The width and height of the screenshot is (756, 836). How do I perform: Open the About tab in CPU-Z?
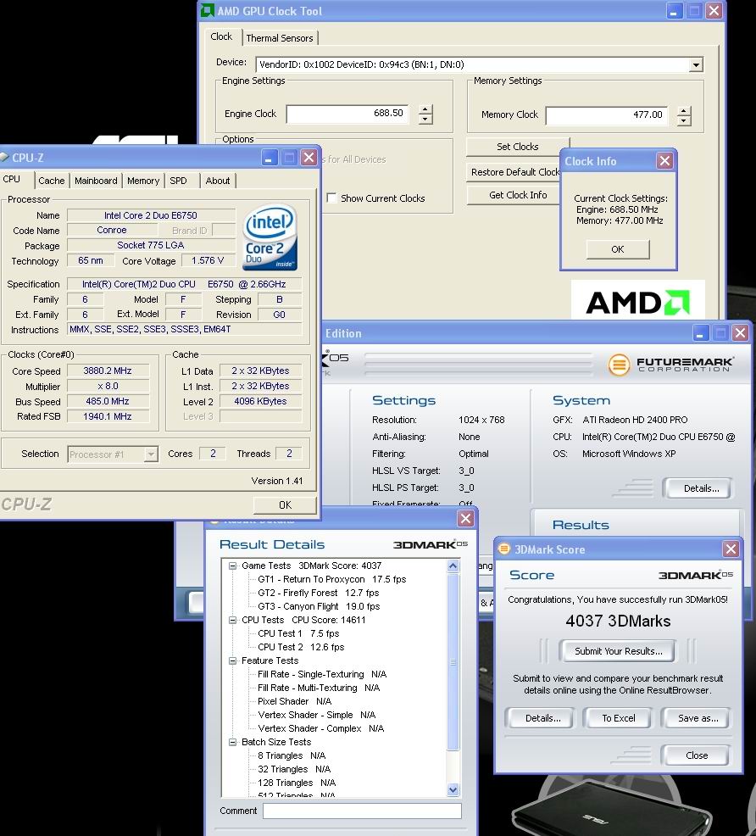tap(218, 181)
